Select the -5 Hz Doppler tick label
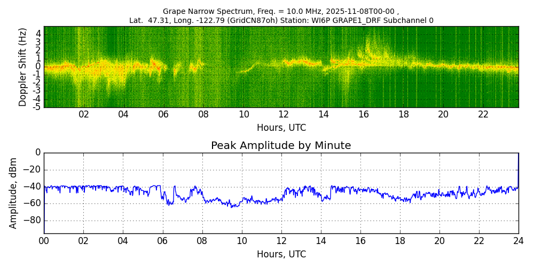534x267 pixels. tap(36, 107)
